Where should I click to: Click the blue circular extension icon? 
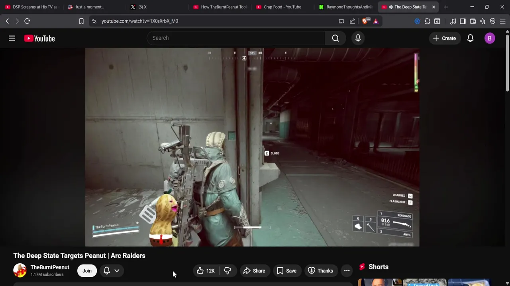click(x=417, y=21)
